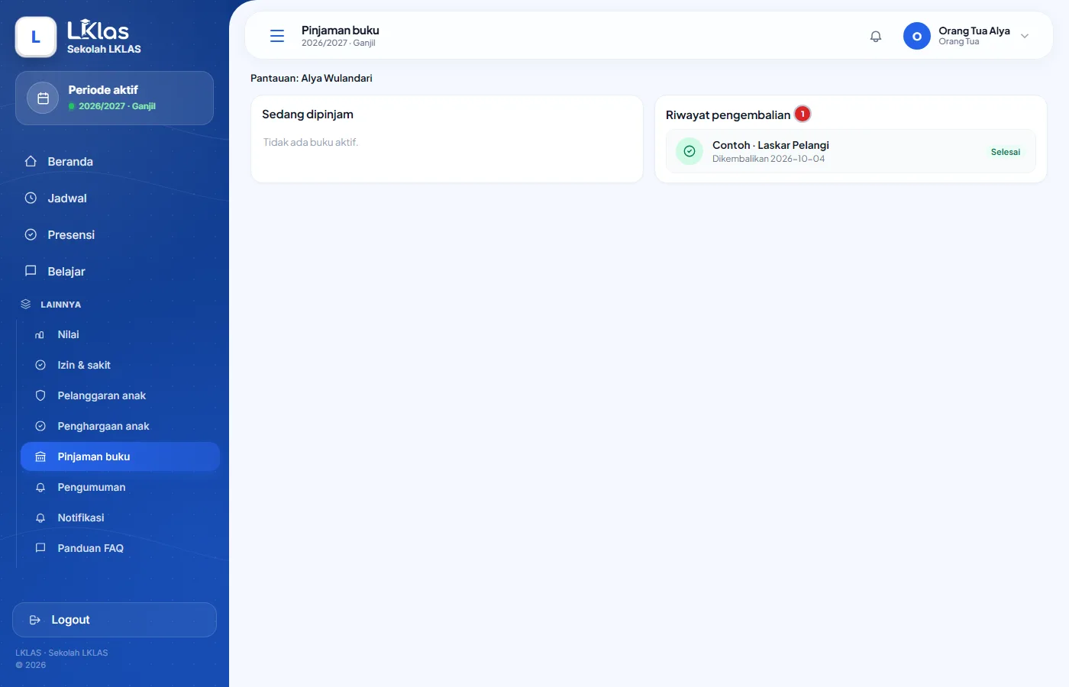
Task: Click the Panduan FAQ icon
Action: [x=40, y=548]
